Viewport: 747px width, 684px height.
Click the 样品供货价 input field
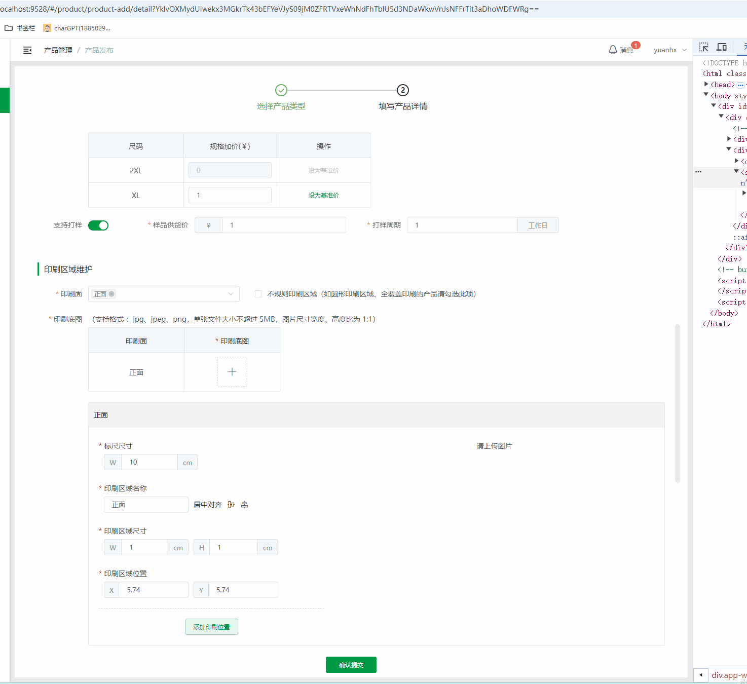click(x=284, y=225)
